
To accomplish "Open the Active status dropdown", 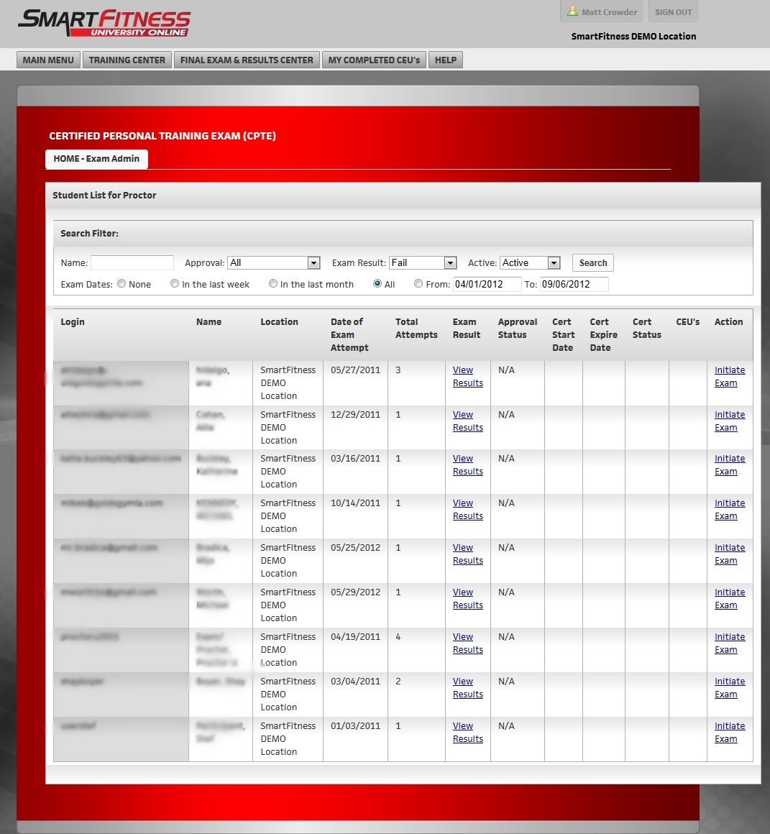I will click(530, 262).
